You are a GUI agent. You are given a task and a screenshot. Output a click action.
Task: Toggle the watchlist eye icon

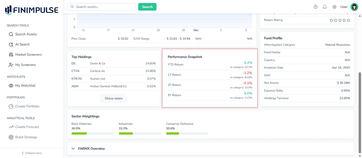pyautogui.click(x=11, y=85)
